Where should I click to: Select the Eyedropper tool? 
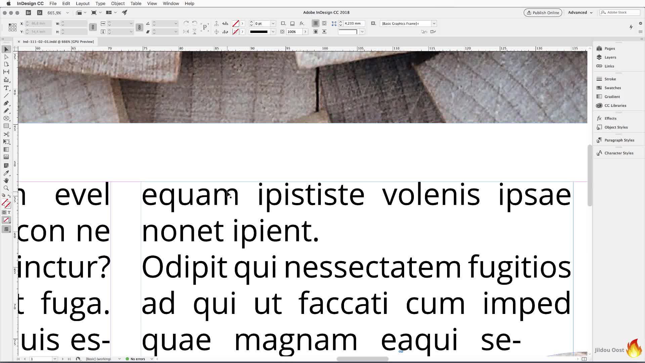pyautogui.click(x=6, y=173)
